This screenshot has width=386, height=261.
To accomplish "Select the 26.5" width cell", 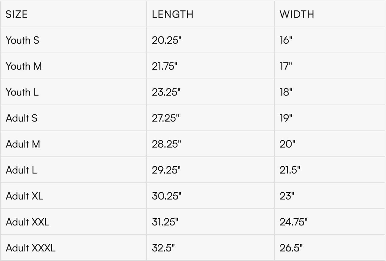I will [x=291, y=248].
